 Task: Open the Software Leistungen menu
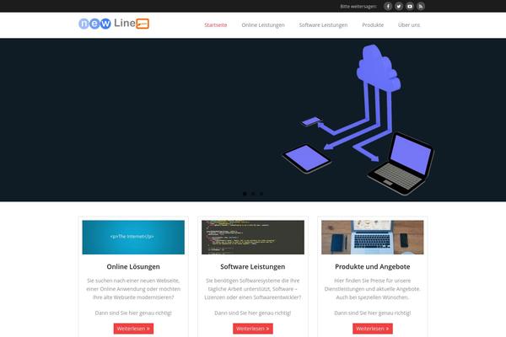click(323, 24)
